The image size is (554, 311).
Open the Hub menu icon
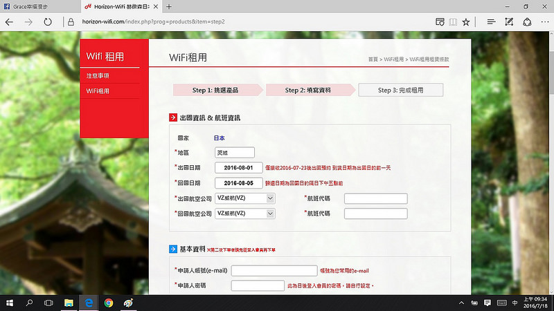[x=491, y=22]
